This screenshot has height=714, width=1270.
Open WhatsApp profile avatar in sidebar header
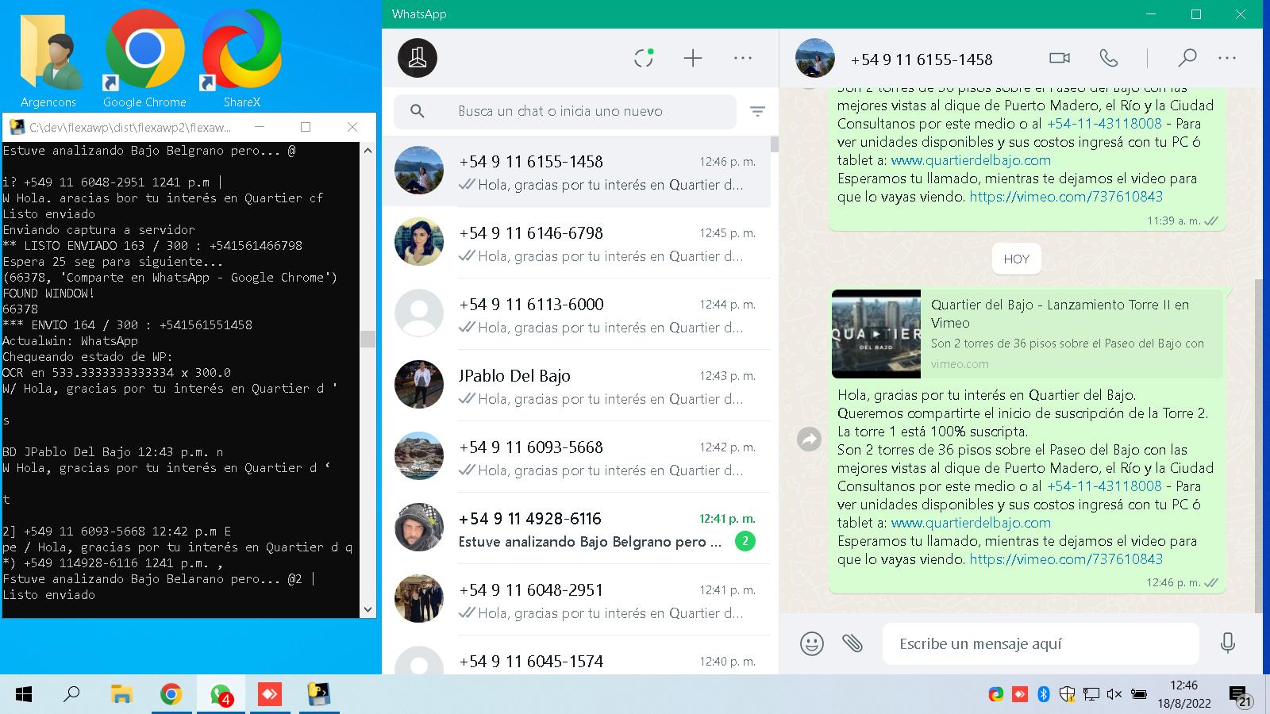point(418,58)
